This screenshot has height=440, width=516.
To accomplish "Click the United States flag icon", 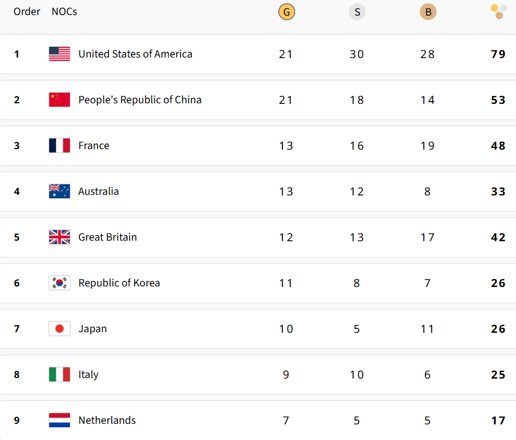I will [x=59, y=54].
